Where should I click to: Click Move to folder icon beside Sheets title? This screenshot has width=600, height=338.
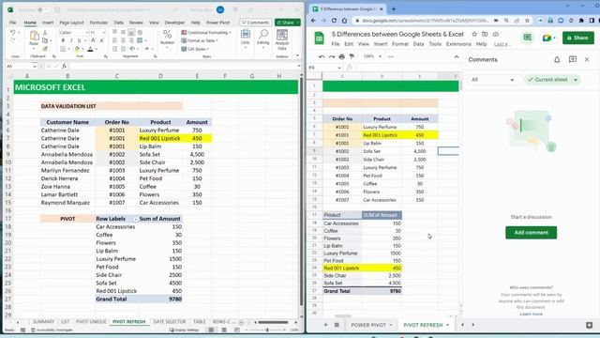click(x=485, y=34)
